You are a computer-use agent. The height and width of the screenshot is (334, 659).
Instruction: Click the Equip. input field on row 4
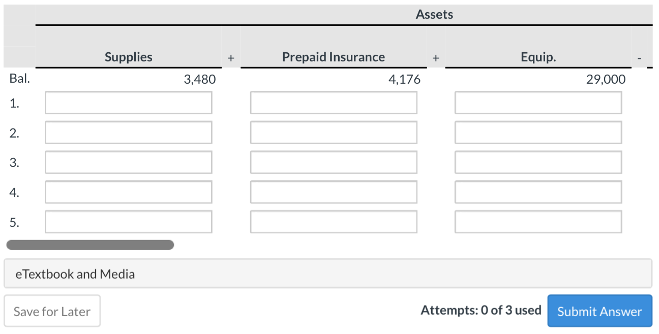[537, 192]
